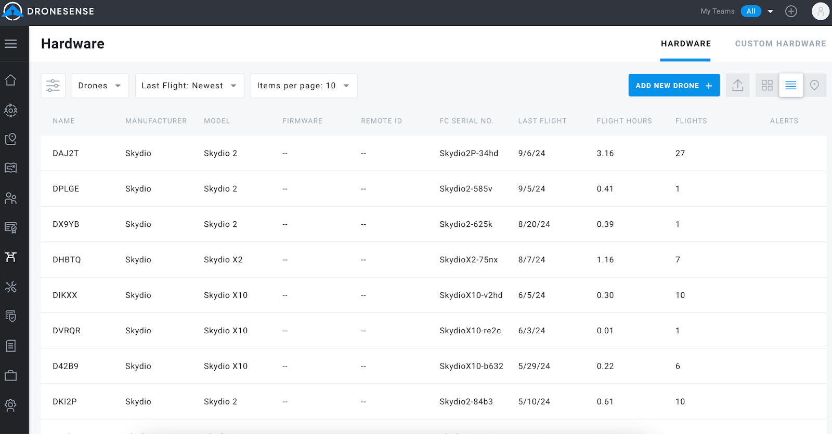832x434 pixels.
Task: Sort by FLIGHTS column header
Action: click(691, 121)
